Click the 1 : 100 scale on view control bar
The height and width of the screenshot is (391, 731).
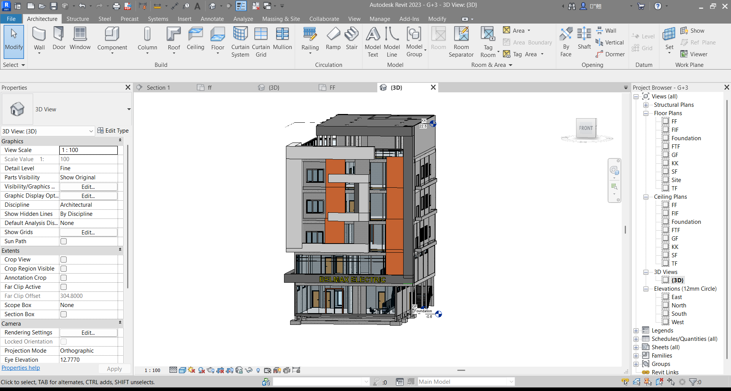(x=152, y=370)
